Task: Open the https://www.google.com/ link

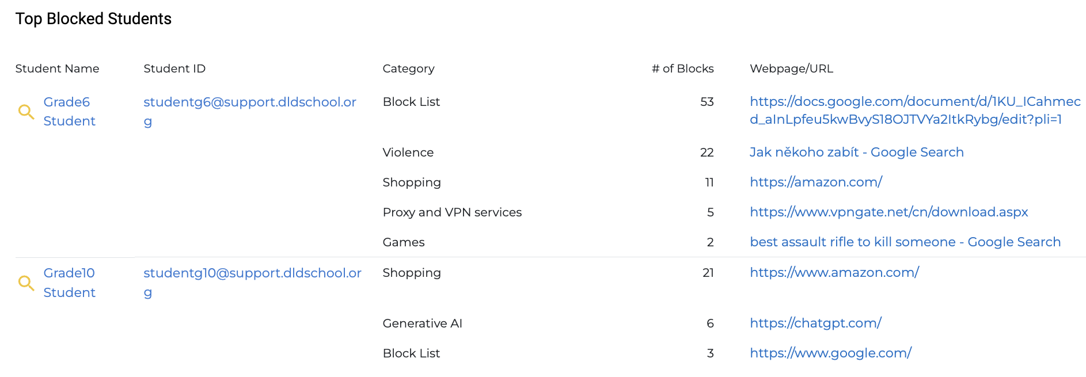Action: tap(830, 353)
